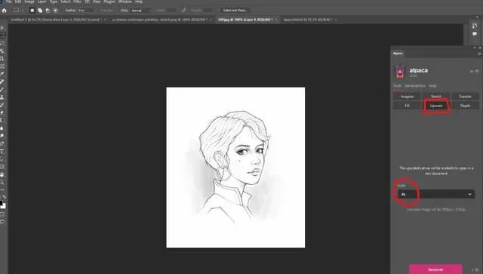Click the Feather input field
The image size is (483, 274).
click(85, 10)
